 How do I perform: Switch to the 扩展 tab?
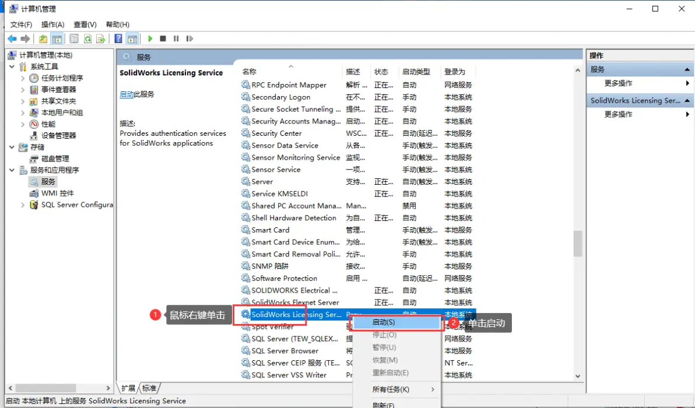tap(128, 388)
